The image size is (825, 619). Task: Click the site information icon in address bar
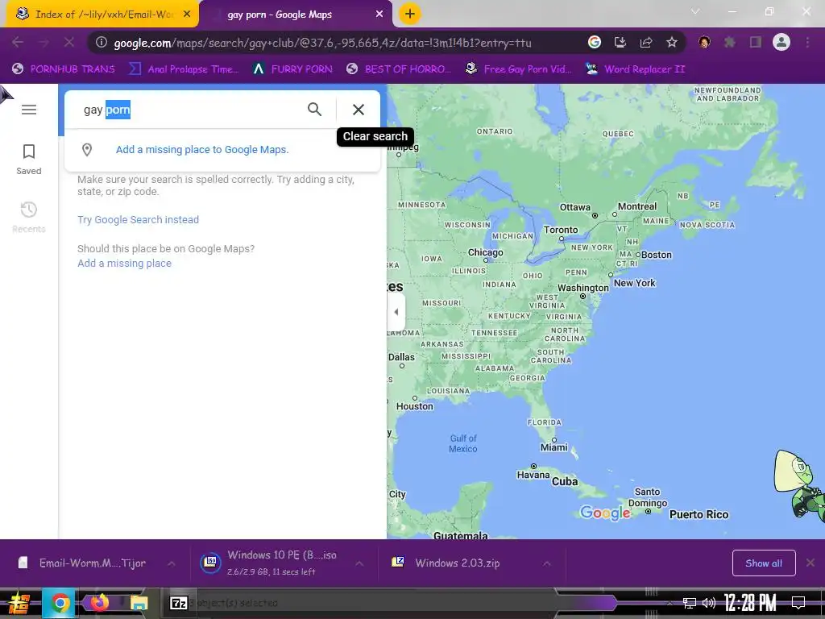pyautogui.click(x=102, y=42)
